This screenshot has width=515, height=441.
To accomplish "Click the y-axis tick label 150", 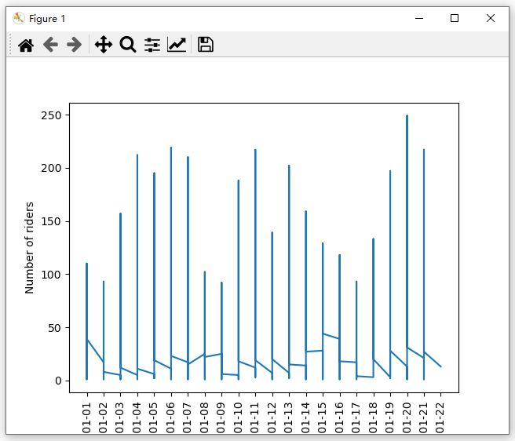I will (51, 221).
